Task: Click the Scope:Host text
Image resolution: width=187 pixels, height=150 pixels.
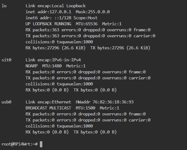Action: (x=85, y=18)
